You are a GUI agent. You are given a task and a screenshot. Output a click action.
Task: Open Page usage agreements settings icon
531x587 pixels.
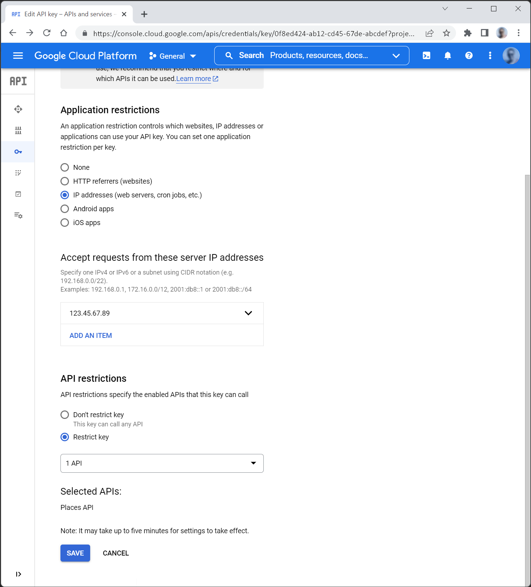[x=18, y=215]
